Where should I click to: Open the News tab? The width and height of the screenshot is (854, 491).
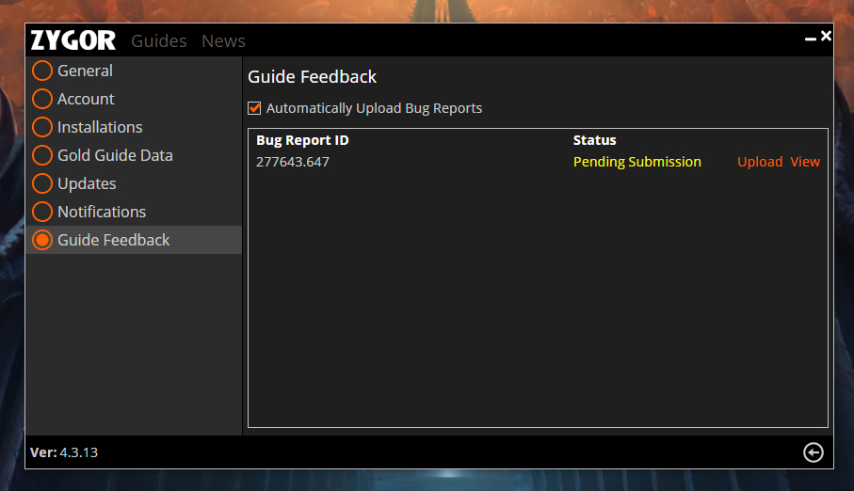(223, 40)
